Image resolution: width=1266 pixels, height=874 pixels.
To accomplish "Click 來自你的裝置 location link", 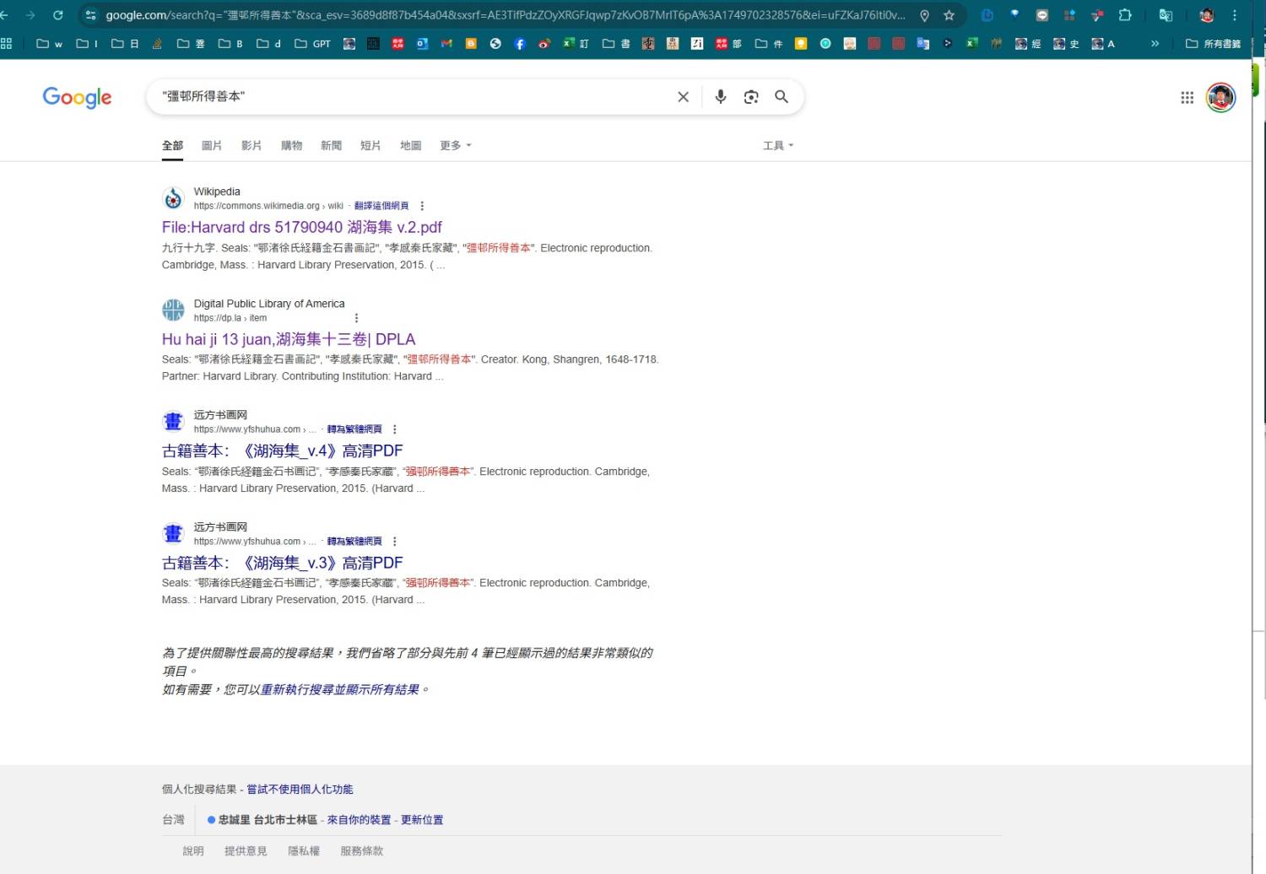I will 359,820.
